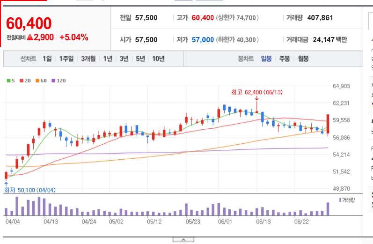Click the green 5-day moving average legend swatch
The image size is (373, 244).
[x=8, y=81]
